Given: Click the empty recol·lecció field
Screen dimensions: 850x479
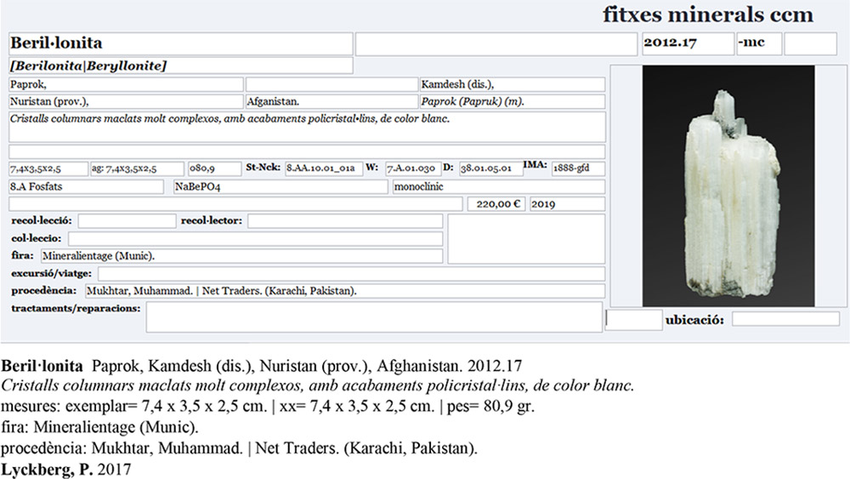Looking at the screenshot, I should pos(127,221).
